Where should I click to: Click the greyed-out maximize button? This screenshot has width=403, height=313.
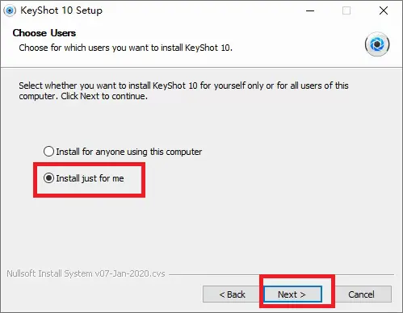click(346, 10)
